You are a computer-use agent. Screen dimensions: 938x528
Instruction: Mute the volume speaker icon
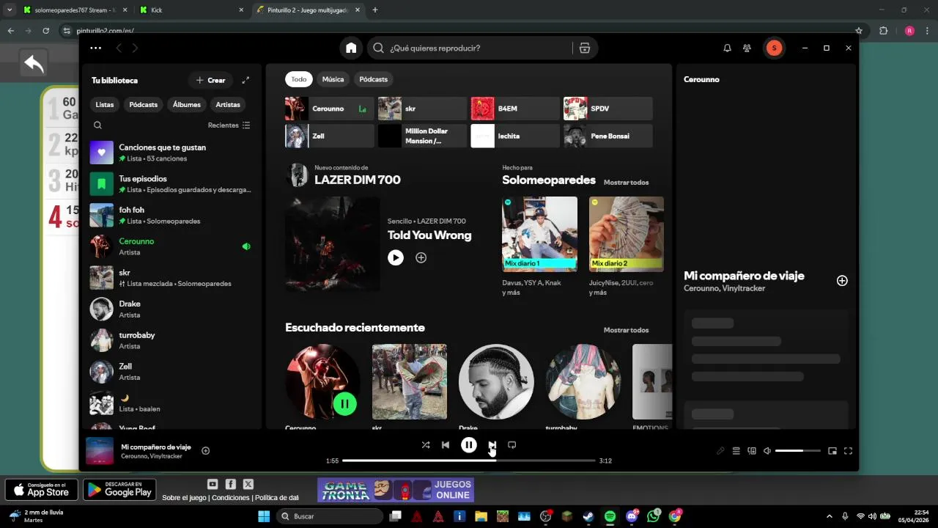point(767,451)
